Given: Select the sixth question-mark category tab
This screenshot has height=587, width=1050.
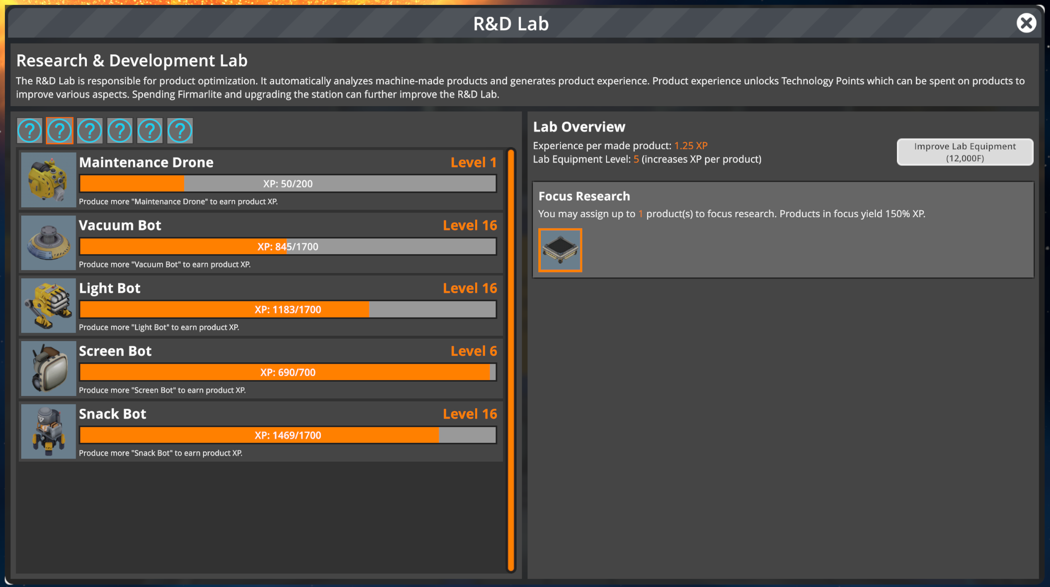Looking at the screenshot, I should pos(180,131).
